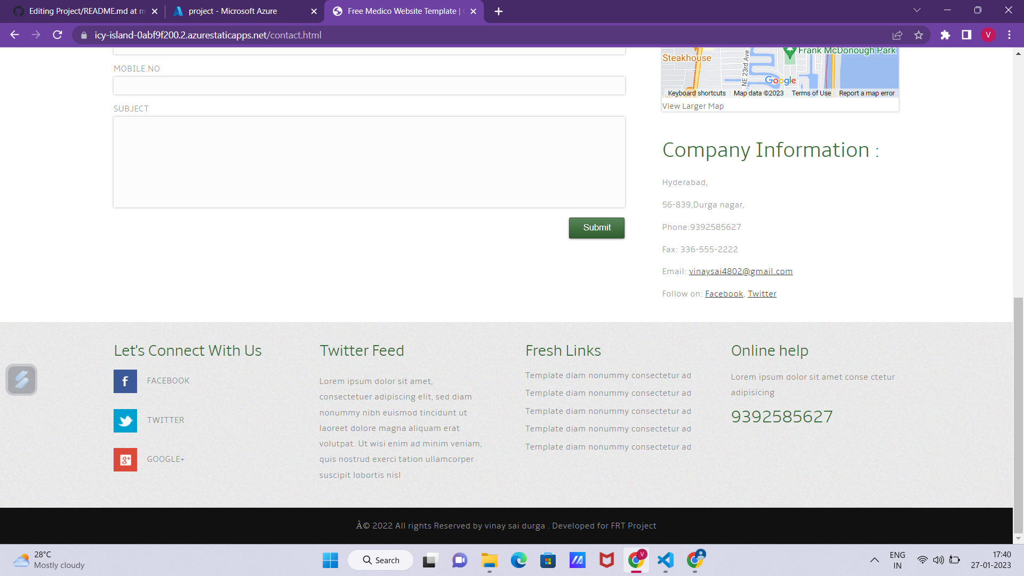
Task: Open the Chrome three-dot menu
Action: (1009, 35)
